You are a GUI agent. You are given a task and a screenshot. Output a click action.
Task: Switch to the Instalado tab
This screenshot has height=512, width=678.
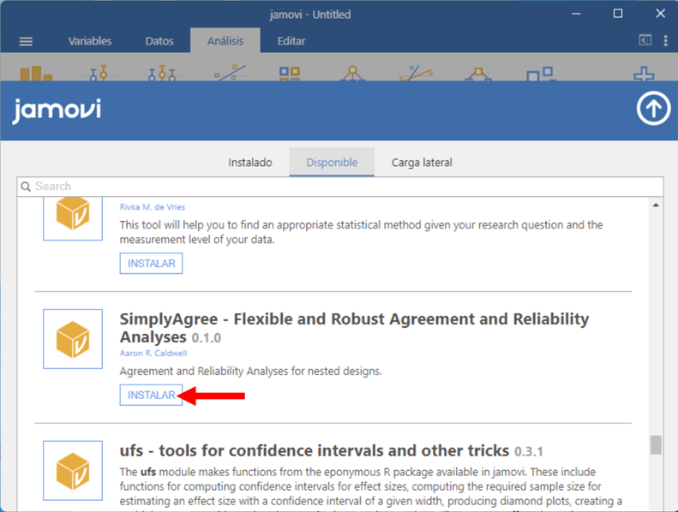coord(250,162)
